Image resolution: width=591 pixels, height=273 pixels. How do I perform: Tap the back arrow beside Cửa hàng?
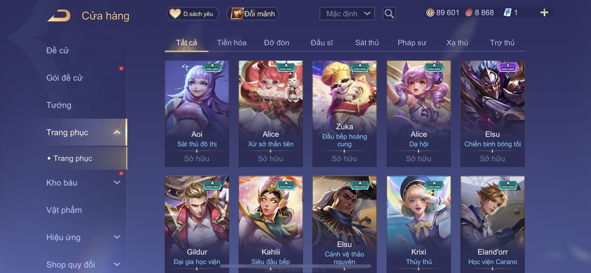click(x=59, y=16)
